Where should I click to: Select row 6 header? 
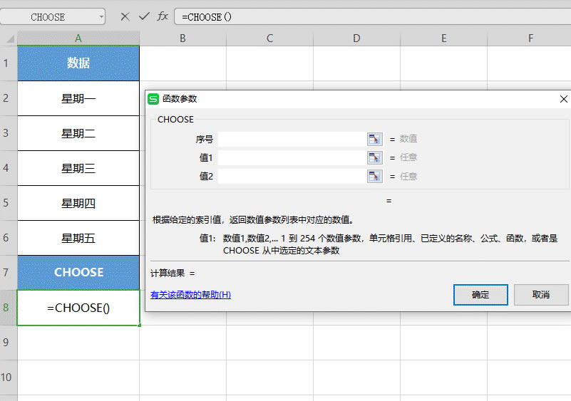coord(9,238)
